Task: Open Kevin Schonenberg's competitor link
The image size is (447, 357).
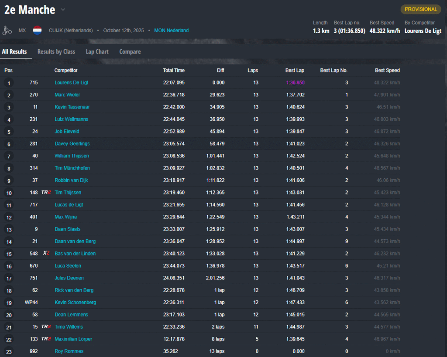Action: pos(75,302)
